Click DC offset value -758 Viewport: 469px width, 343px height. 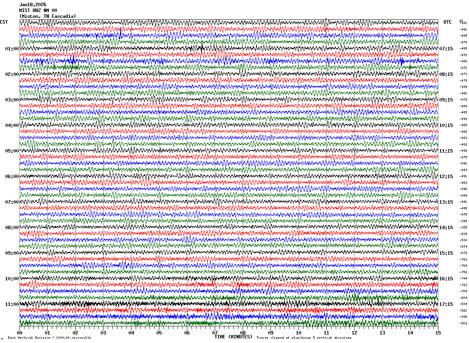coord(463,272)
